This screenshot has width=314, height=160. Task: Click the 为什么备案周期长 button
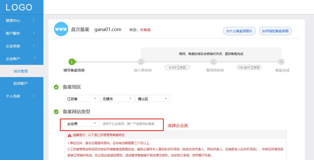(239, 31)
